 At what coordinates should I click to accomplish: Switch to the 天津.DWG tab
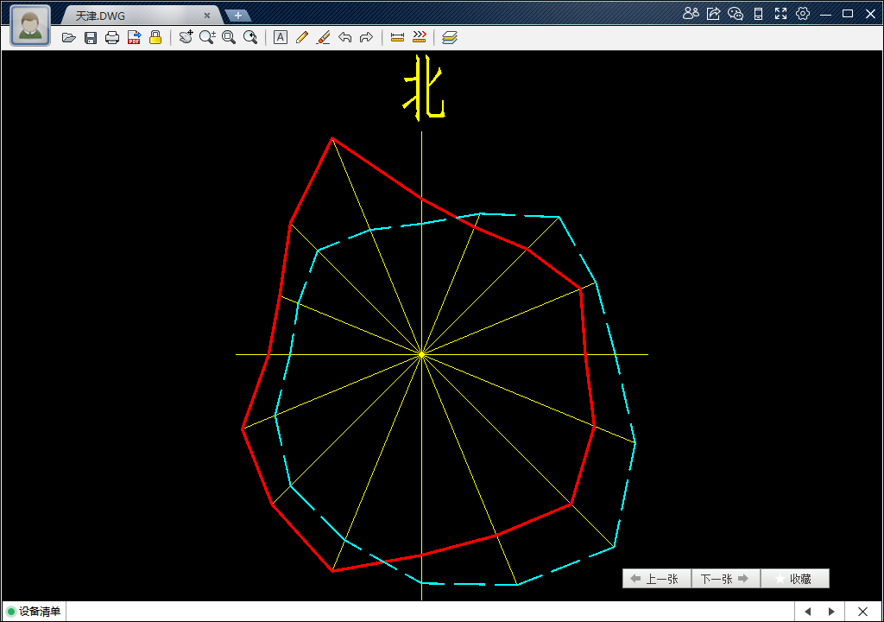pos(129,16)
